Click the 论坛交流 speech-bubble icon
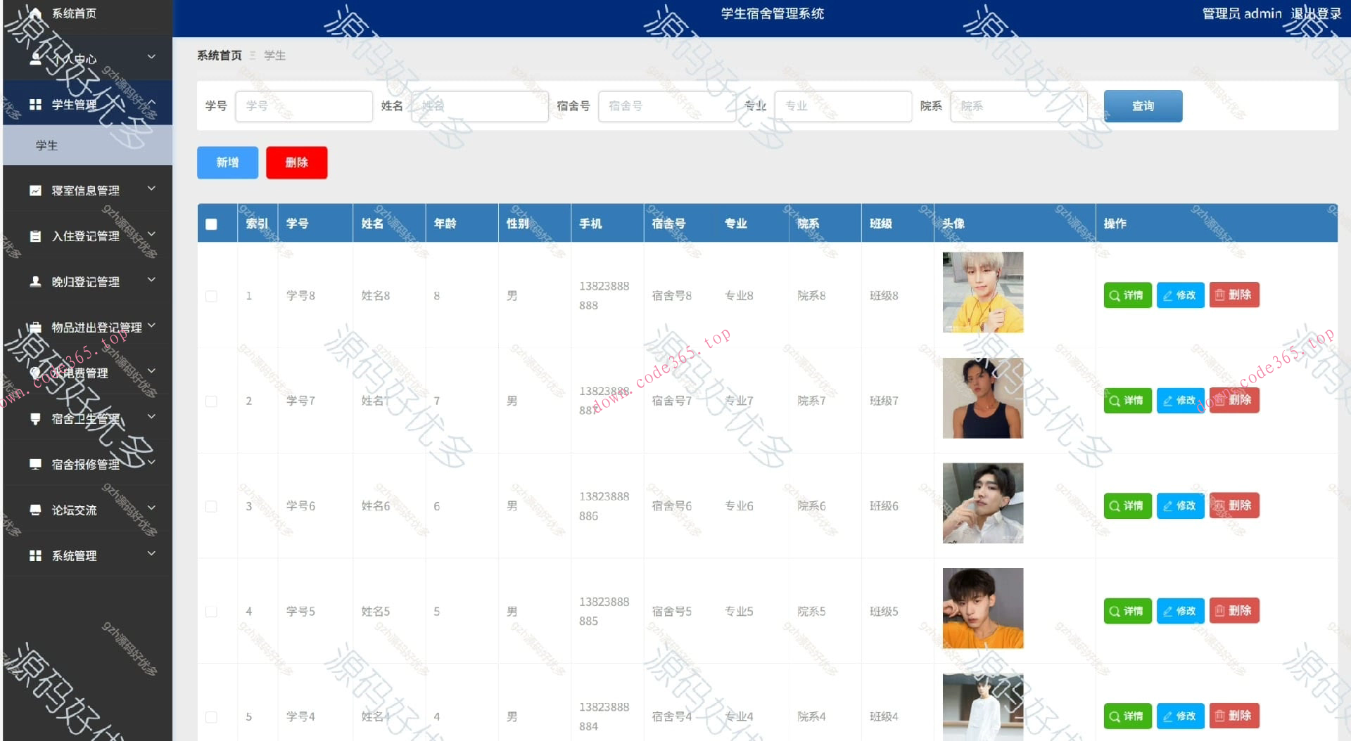1351x741 pixels. 36,509
